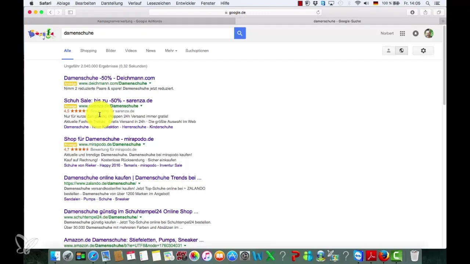
Task: Open Shop für Damenschuhe - mirapodo.de
Action: click(x=109, y=139)
